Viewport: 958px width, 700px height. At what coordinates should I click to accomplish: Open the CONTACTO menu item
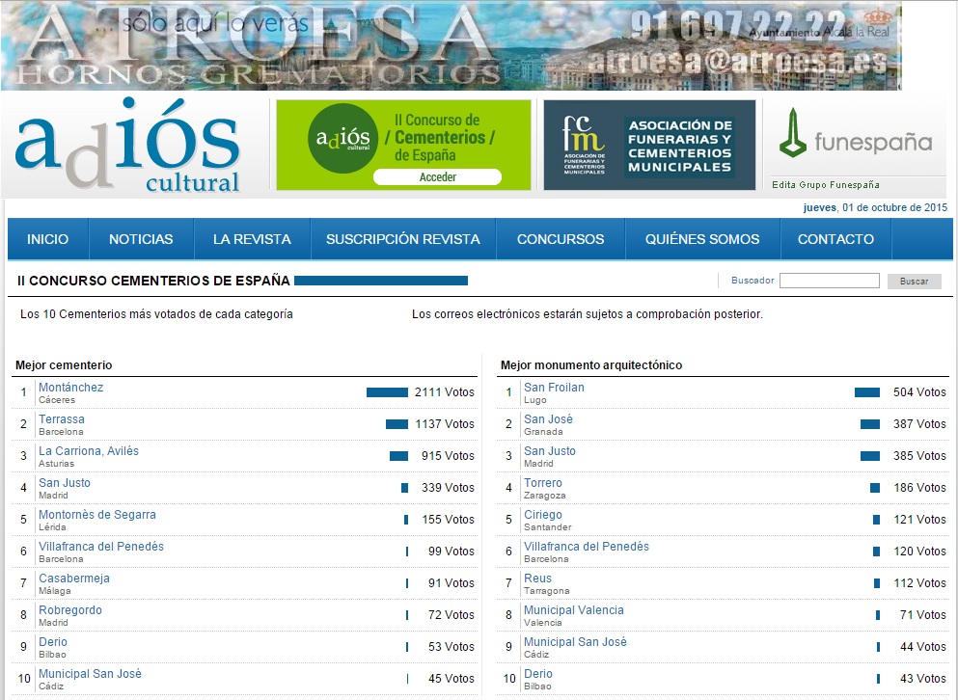[x=835, y=239]
